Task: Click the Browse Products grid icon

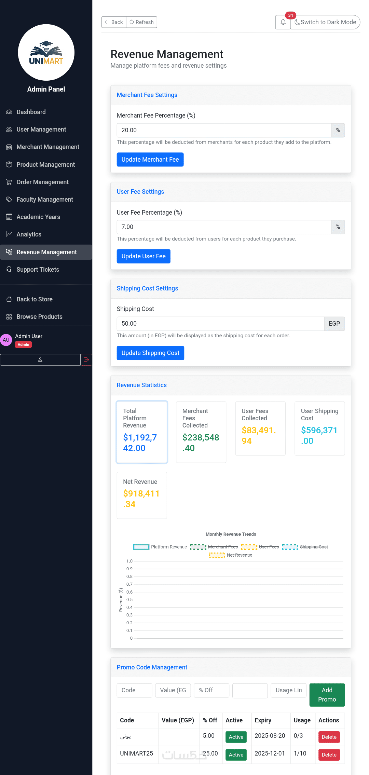Action: coord(9,317)
